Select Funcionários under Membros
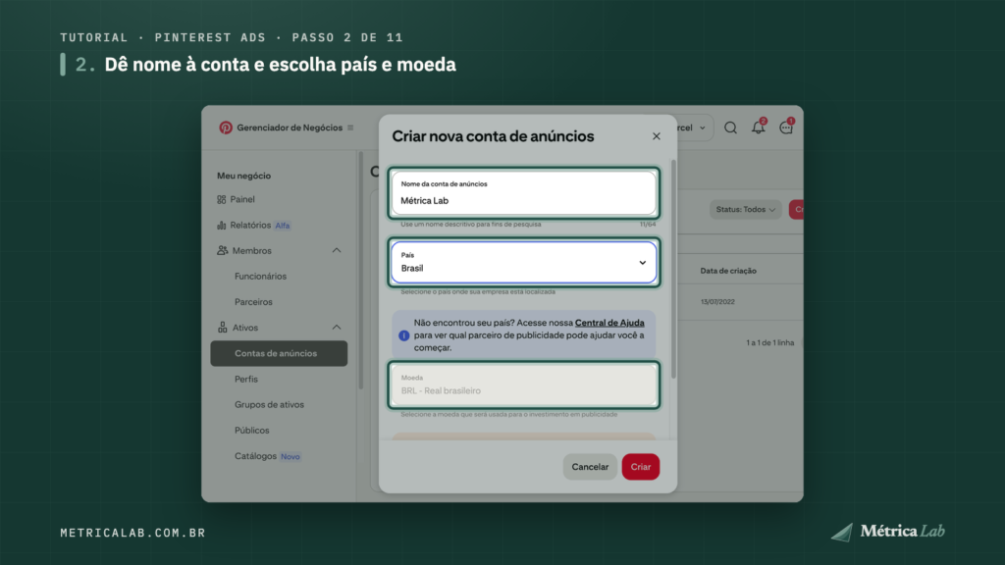 (x=261, y=276)
